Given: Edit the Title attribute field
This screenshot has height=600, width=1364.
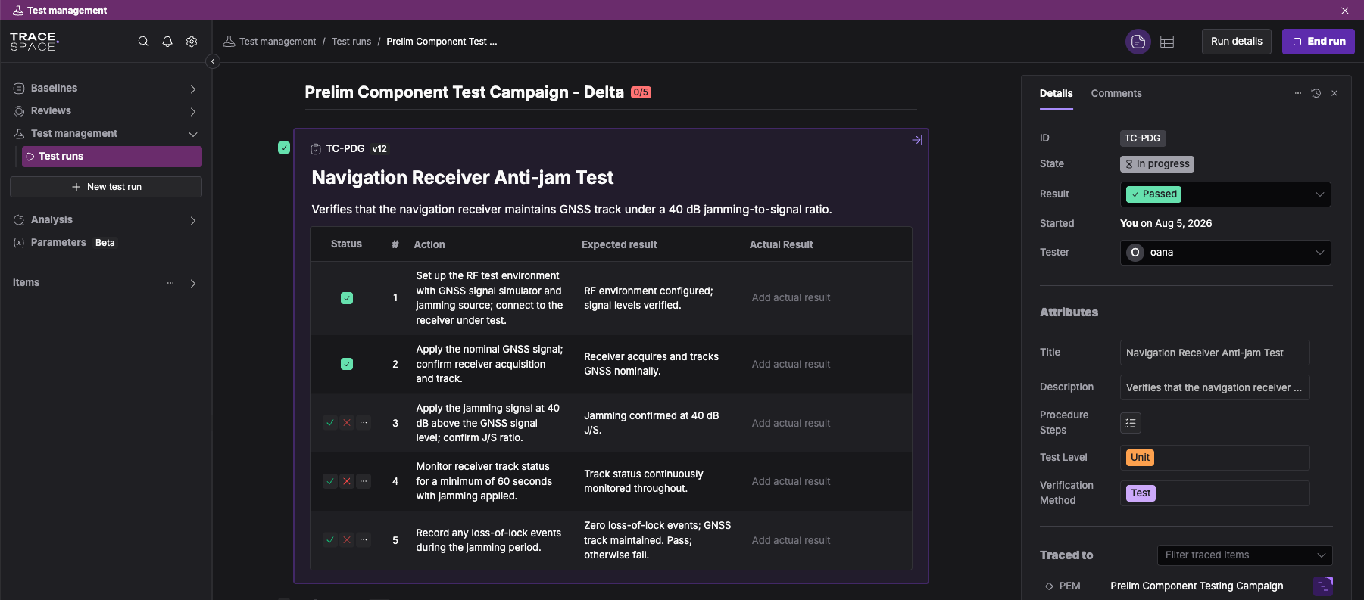Looking at the screenshot, I should click(x=1215, y=353).
